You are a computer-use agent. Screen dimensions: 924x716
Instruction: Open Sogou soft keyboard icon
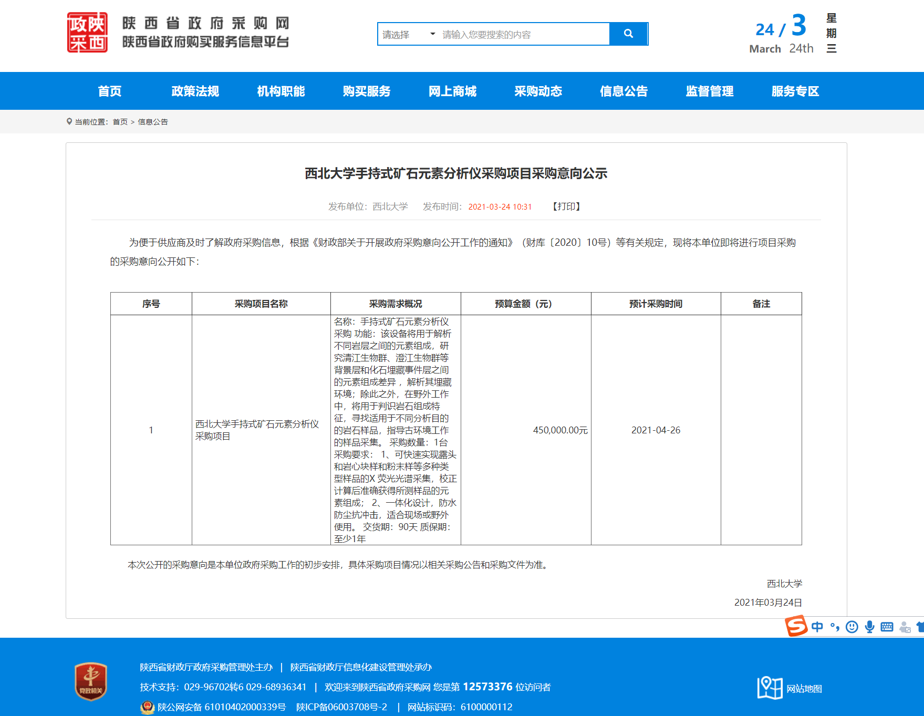click(x=887, y=627)
